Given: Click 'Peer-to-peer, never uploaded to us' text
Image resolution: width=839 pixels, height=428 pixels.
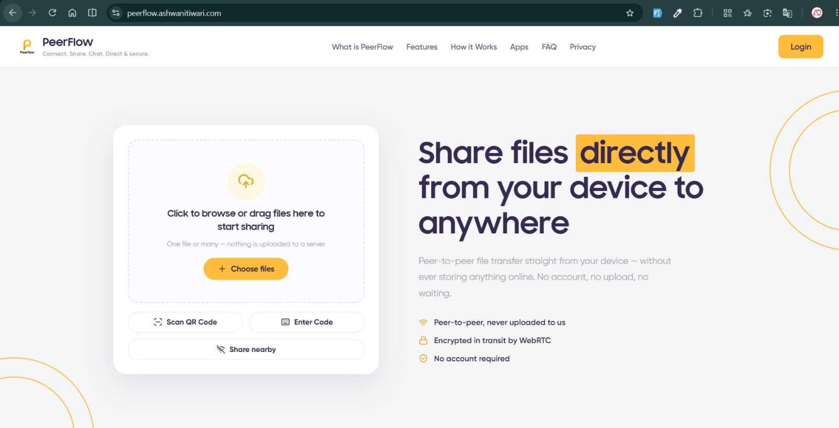Looking at the screenshot, I should [499, 323].
